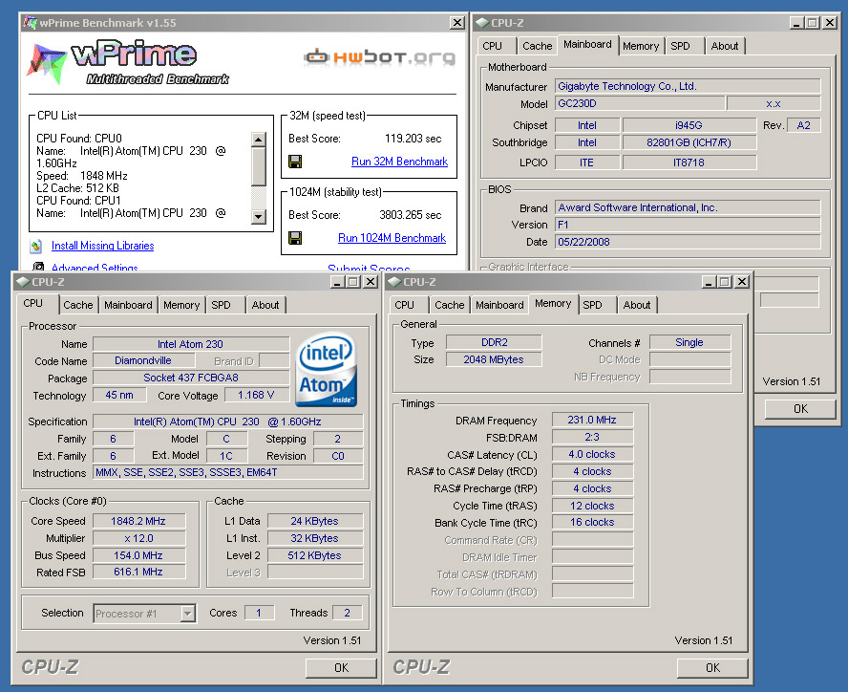Click the DRAM Frequency 231.0 MHz field
The height and width of the screenshot is (692, 848).
coord(592,420)
